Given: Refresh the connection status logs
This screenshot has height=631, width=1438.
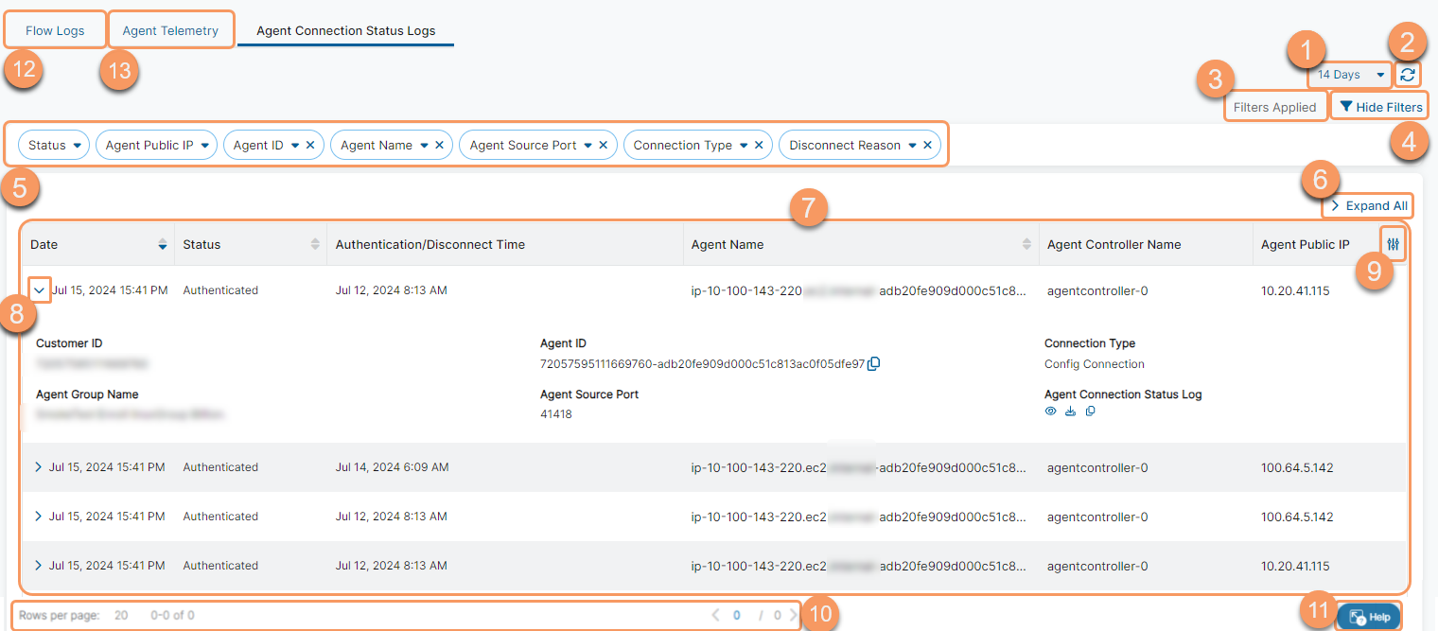Looking at the screenshot, I should point(1408,75).
